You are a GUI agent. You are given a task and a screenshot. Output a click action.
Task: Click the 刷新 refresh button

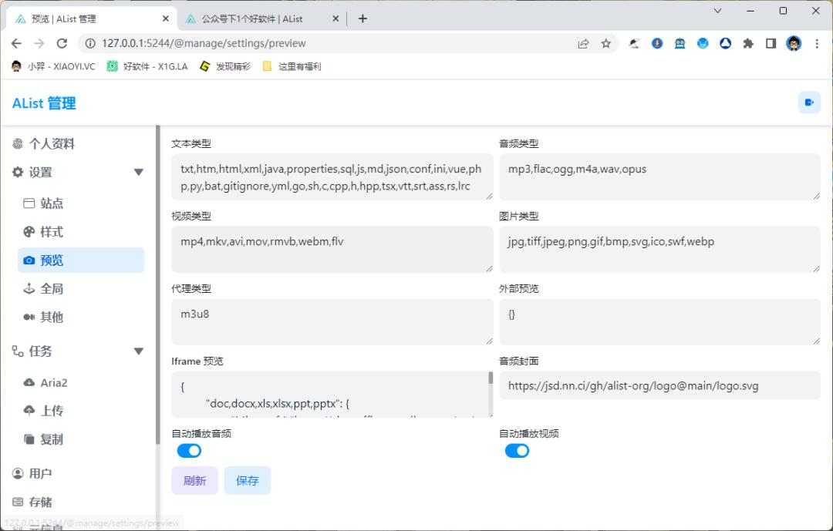pyautogui.click(x=194, y=480)
